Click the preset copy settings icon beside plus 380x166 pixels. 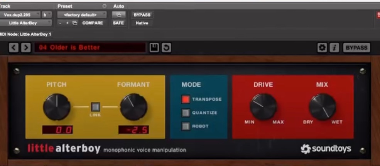click(75, 23)
